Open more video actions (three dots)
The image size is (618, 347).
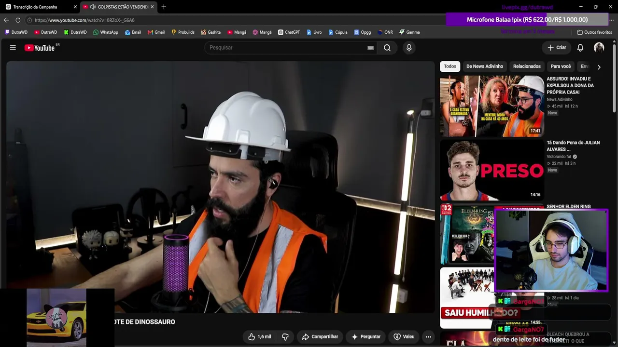pyautogui.click(x=428, y=337)
